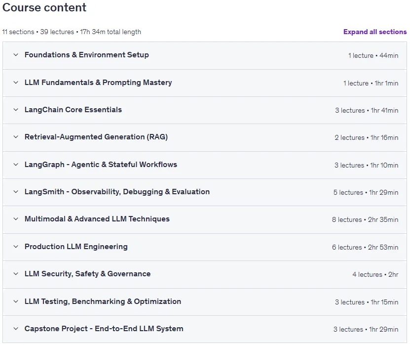410x345 pixels.
Task: Expand chevron for Multimodal & Advanced LLM Techniques
Action: (16, 219)
